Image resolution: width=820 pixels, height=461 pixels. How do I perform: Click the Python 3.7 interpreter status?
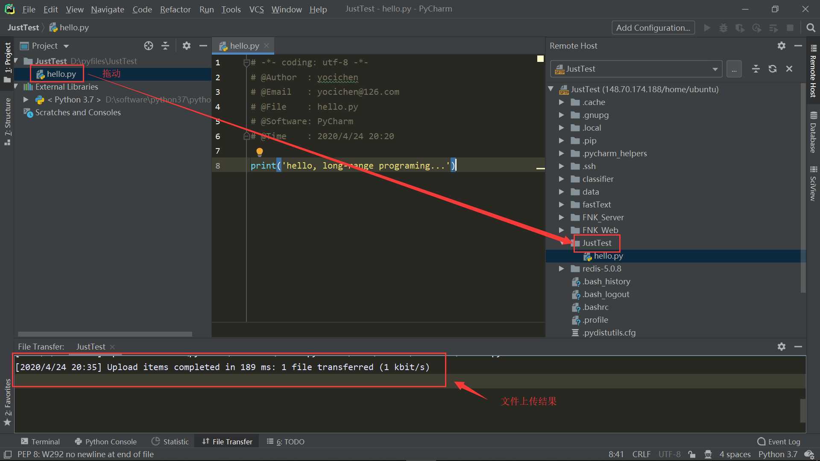tap(778, 455)
